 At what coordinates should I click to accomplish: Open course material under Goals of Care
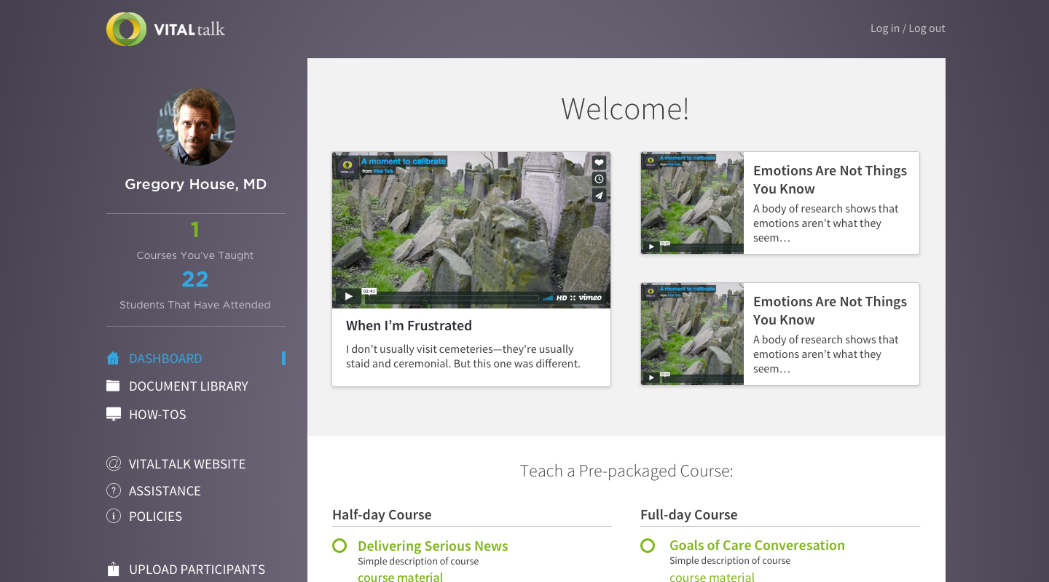(x=712, y=577)
